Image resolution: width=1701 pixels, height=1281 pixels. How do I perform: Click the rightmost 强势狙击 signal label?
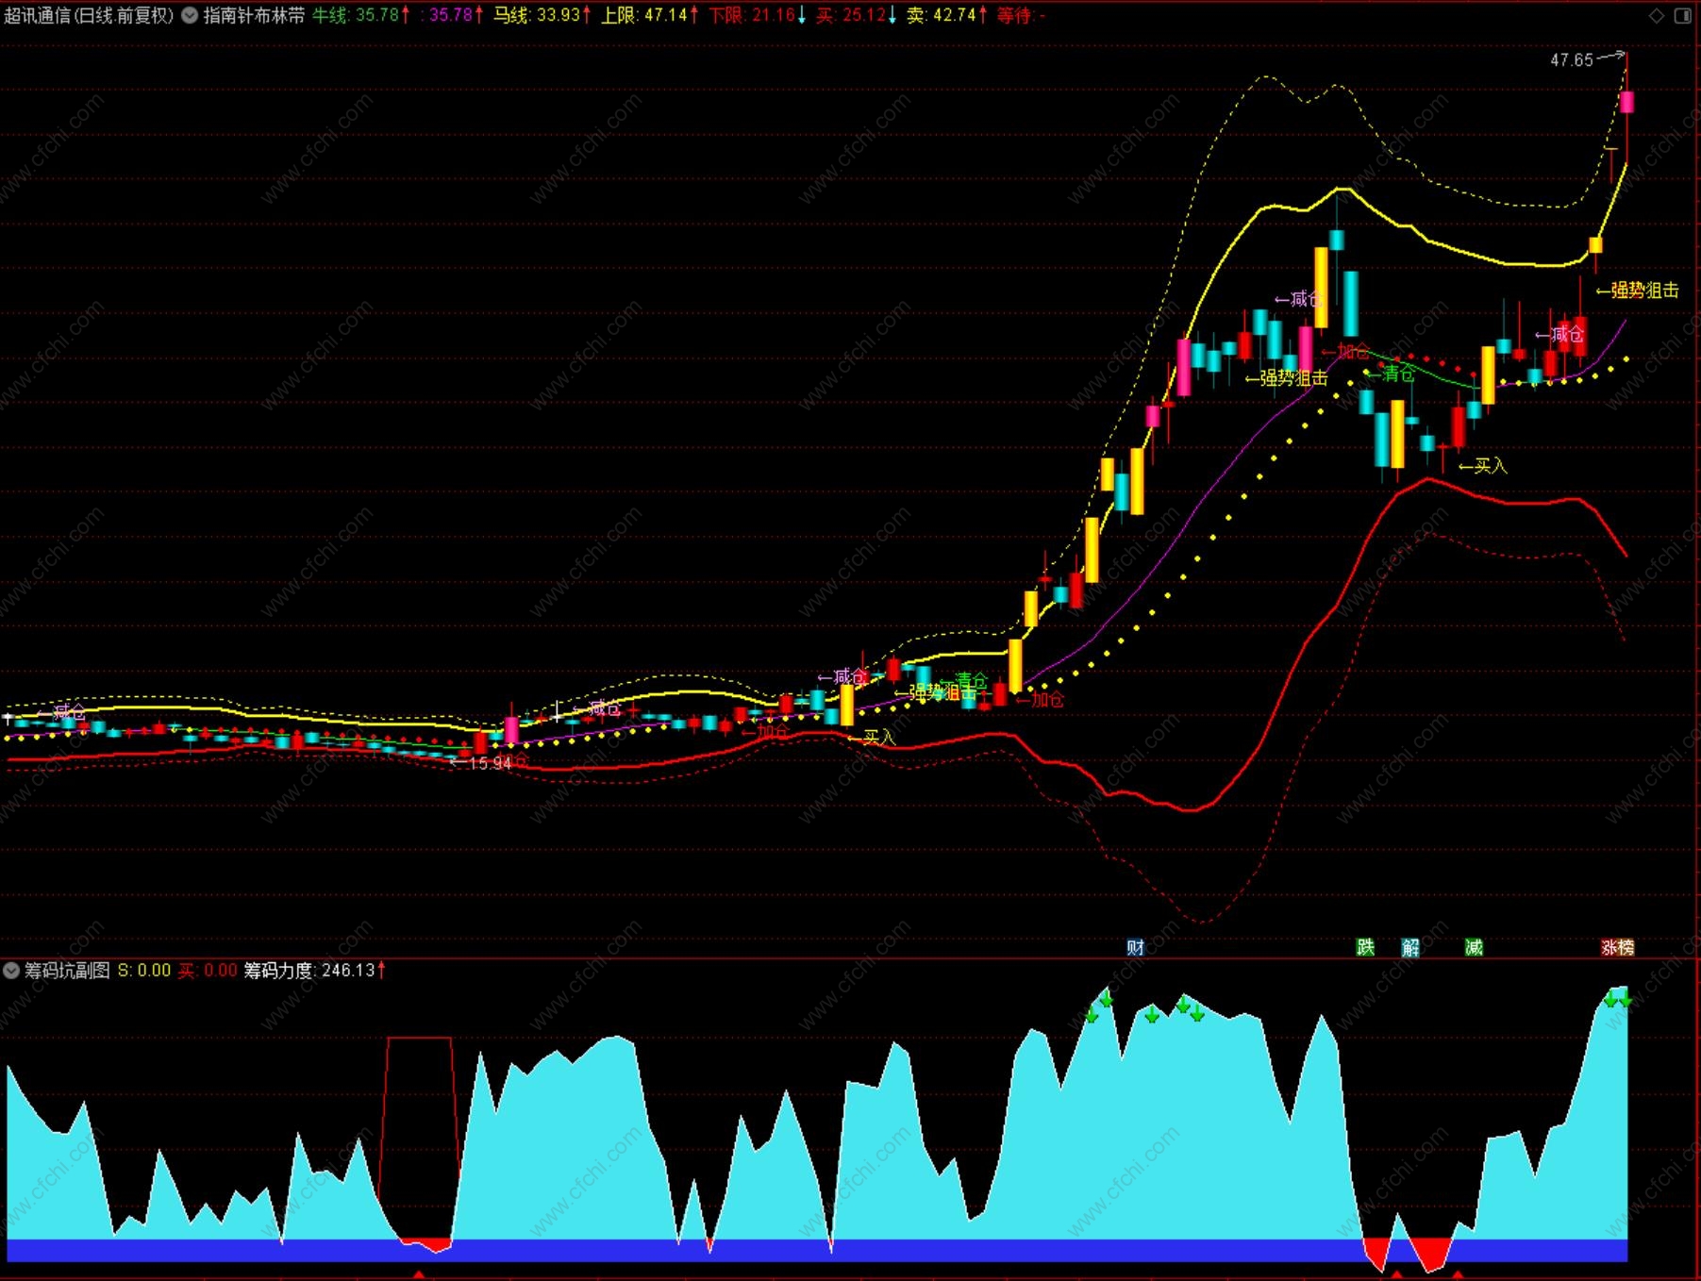[1638, 291]
